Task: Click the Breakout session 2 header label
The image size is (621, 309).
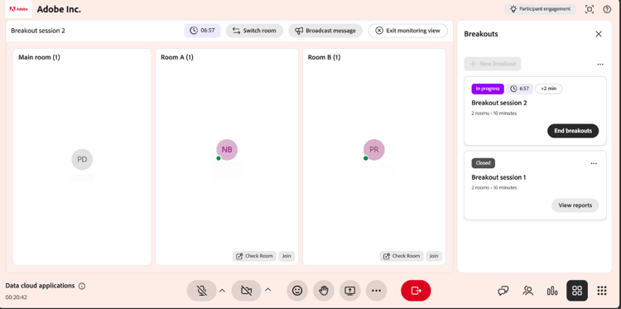Action: [38, 31]
